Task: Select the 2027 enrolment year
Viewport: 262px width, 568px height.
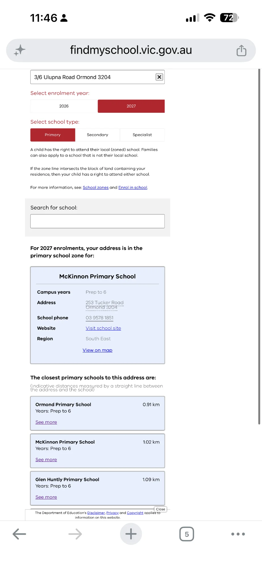Action: pyautogui.click(x=131, y=106)
